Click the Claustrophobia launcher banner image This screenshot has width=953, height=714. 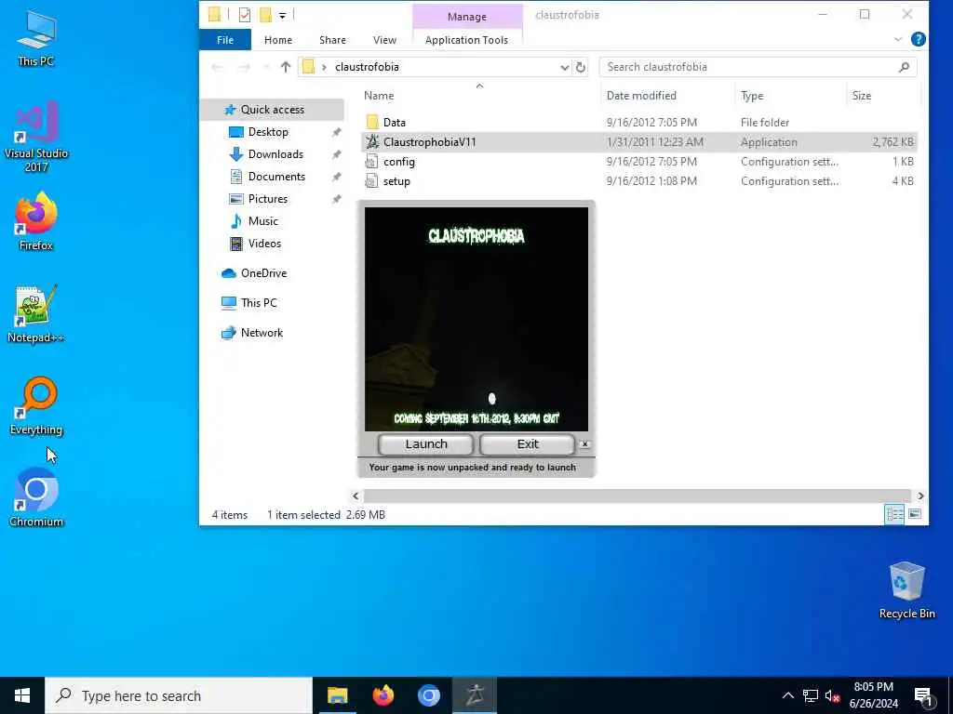476,319
